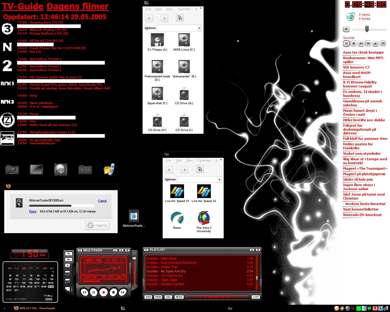Open headline "Nintendo DS-knockout"
Image resolution: width=390 pixels, height=312 pixels.
[x=362, y=215]
